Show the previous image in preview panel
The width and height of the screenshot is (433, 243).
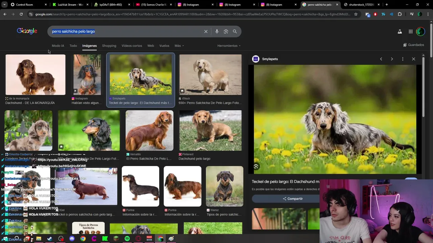[381, 59]
